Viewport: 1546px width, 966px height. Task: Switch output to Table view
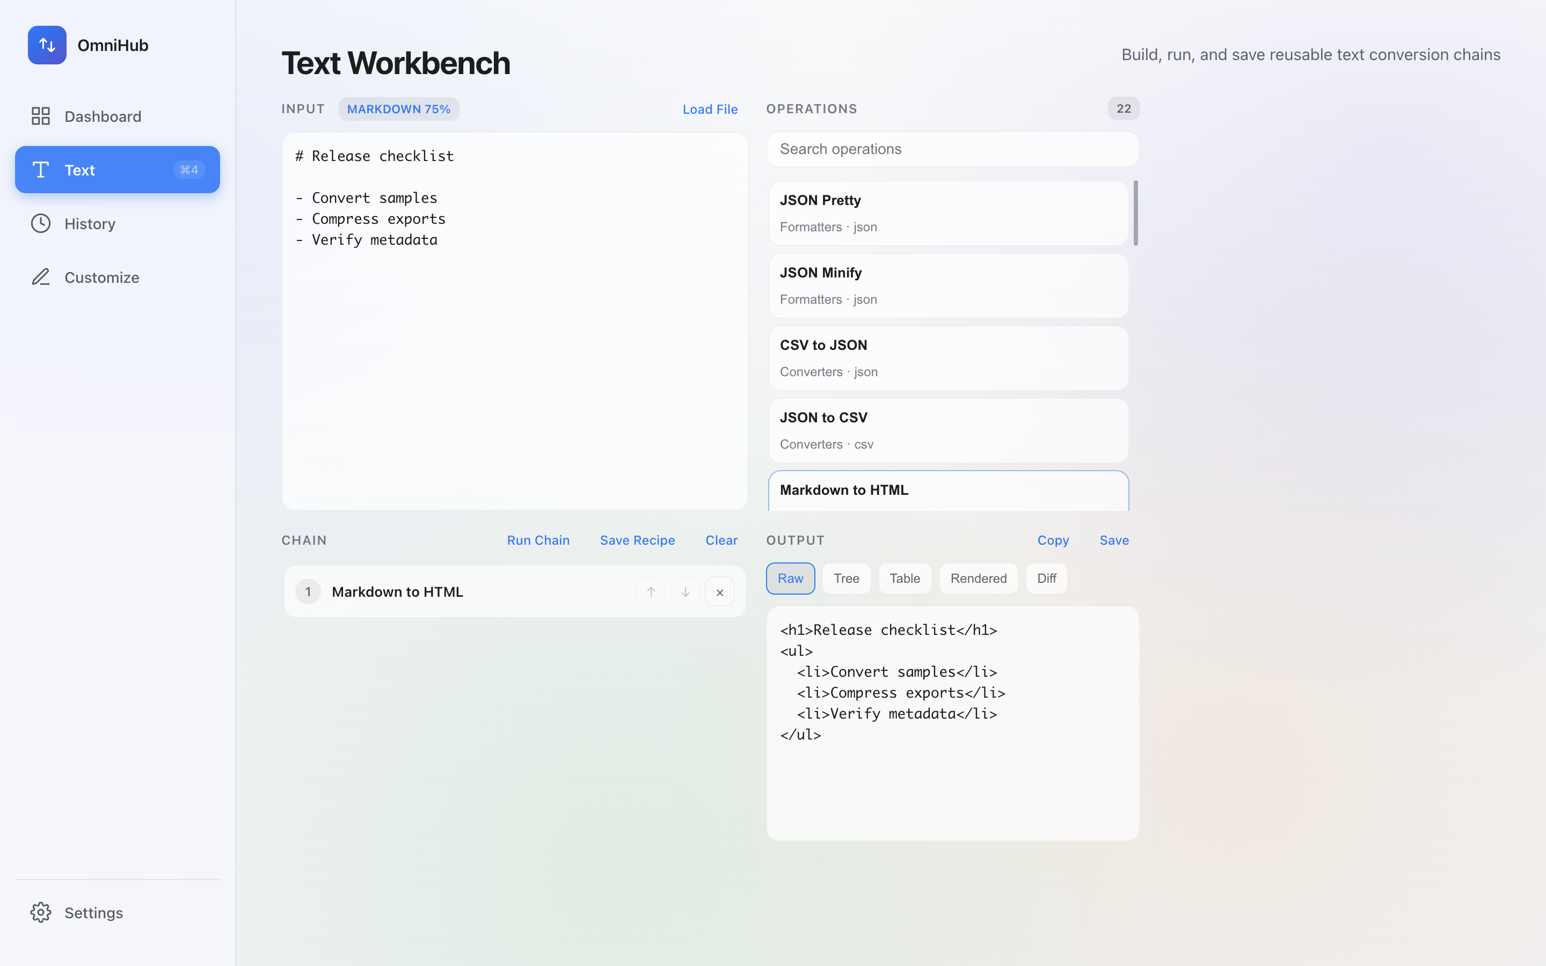coord(905,578)
